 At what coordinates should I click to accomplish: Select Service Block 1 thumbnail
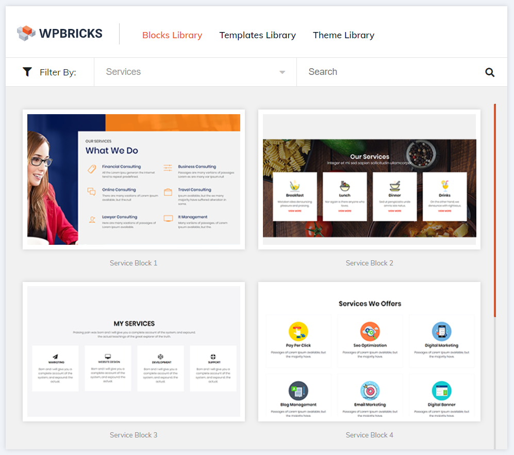coord(134,179)
